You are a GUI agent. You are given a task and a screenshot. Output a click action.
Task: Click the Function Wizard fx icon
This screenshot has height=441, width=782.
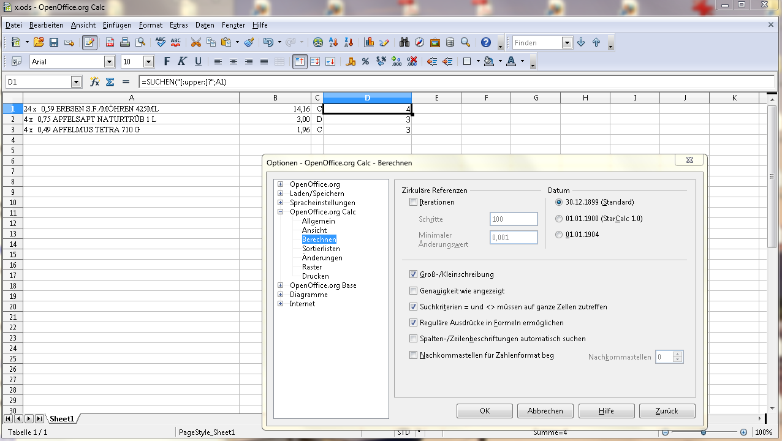tap(94, 81)
